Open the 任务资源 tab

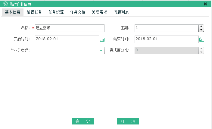(56, 12)
